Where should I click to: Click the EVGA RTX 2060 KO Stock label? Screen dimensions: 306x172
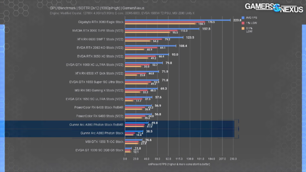[100, 48]
